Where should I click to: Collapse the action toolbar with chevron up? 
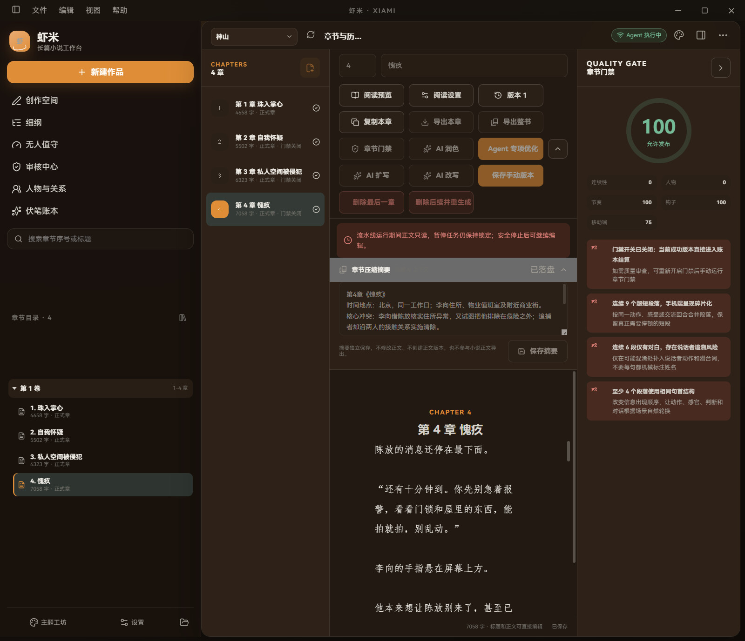pos(558,149)
